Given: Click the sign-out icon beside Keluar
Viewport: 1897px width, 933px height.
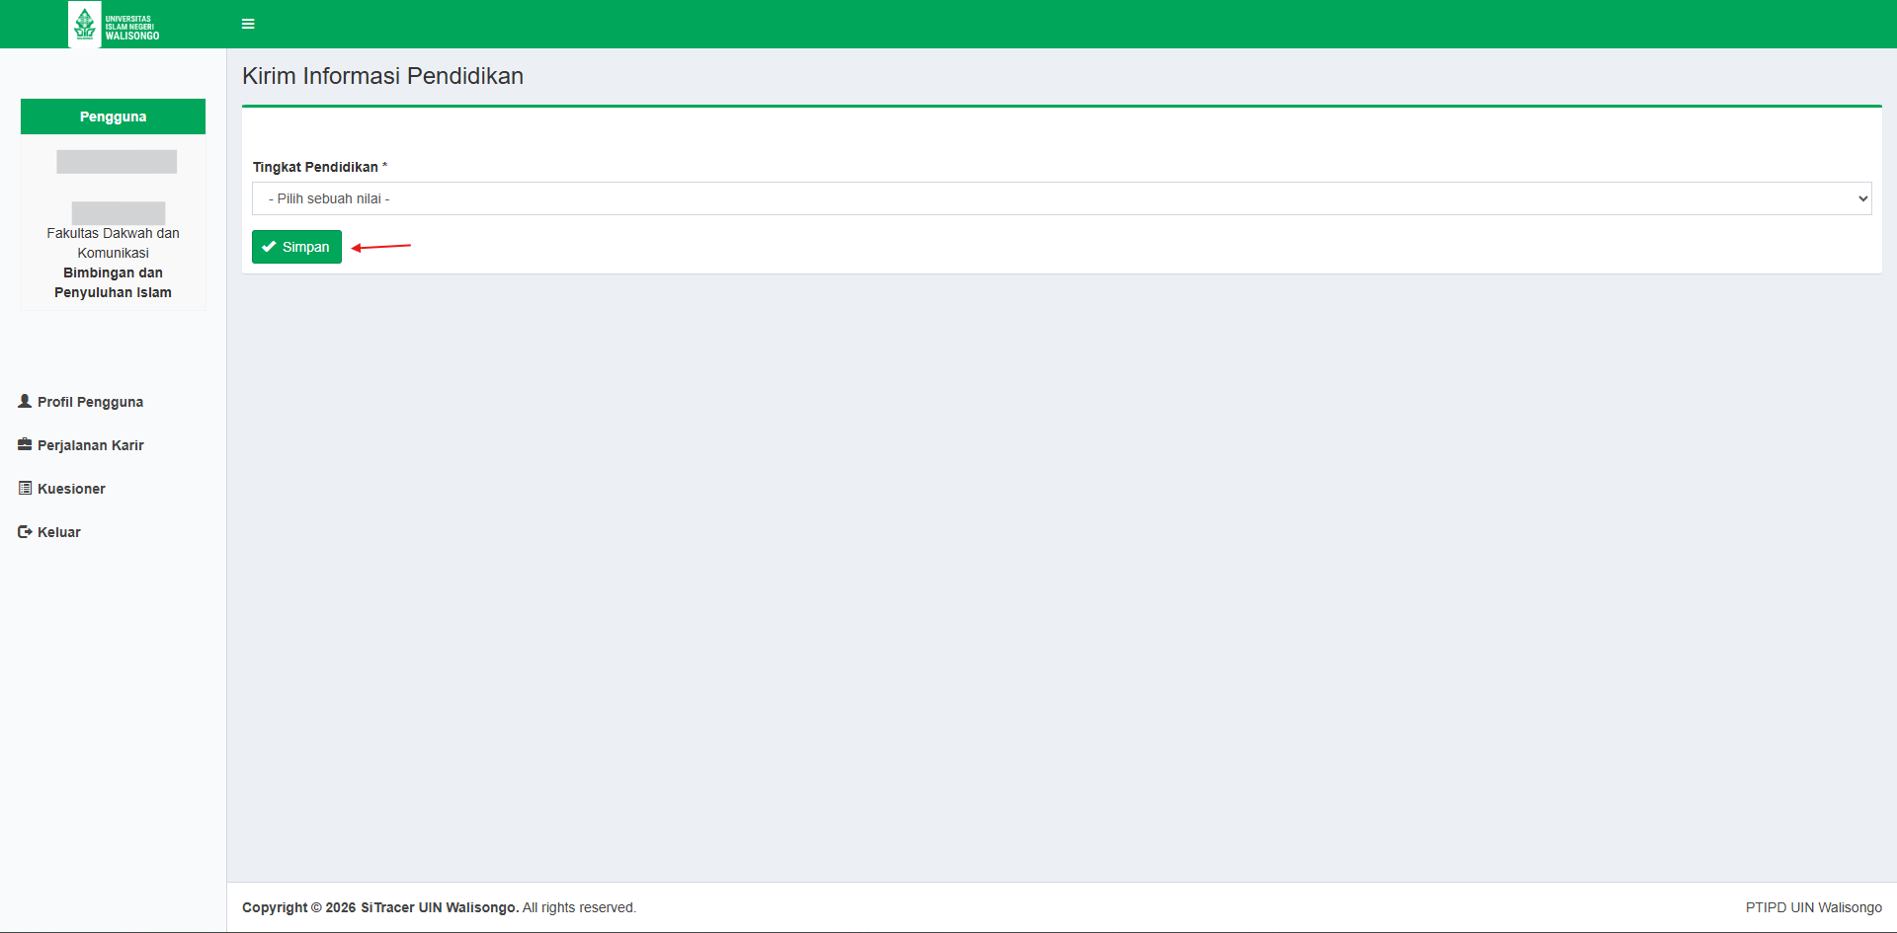Looking at the screenshot, I should pyautogui.click(x=25, y=531).
